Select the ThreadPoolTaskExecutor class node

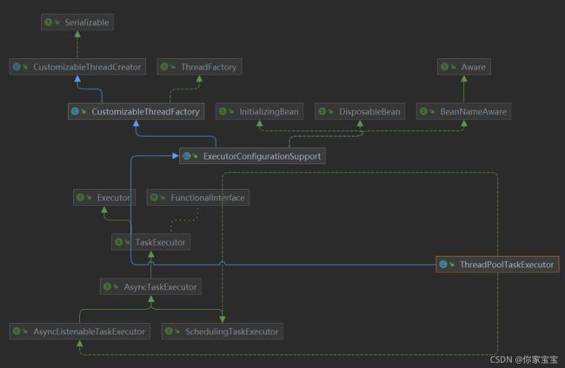click(497, 265)
